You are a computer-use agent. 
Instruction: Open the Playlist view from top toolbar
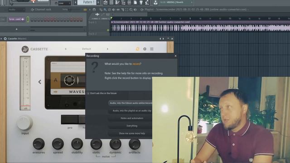point(105,3)
